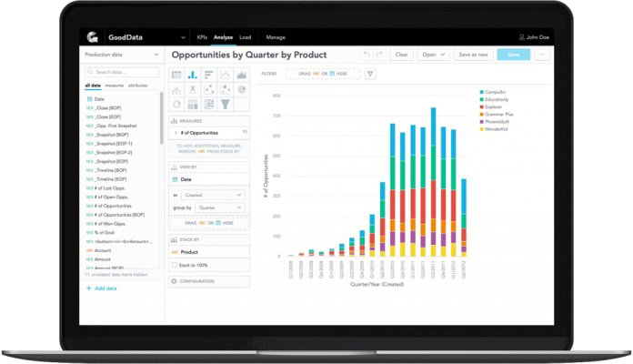
Task: Switch to the KPIs tab
Action: [x=202, y=37]
